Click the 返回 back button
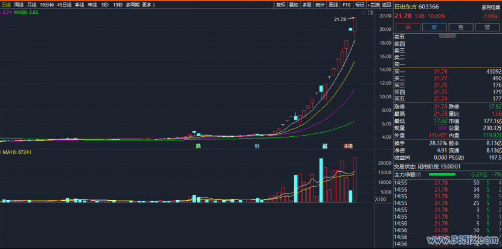 [x=387, y=5]
